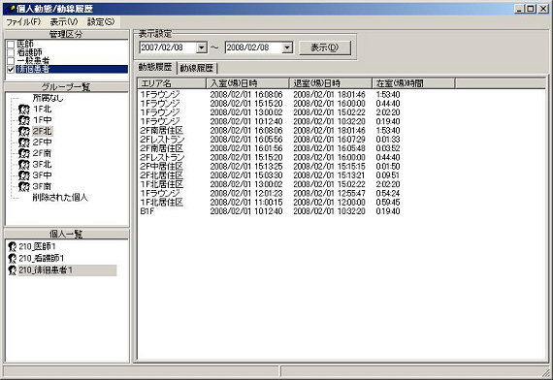Select the 2F南 group label
The height and width of the screenshot is (380, 553).
point(42,153)
